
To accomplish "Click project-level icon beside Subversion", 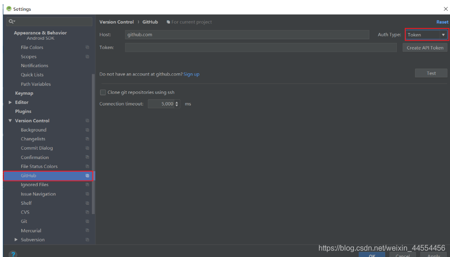I will pos(87,239).
